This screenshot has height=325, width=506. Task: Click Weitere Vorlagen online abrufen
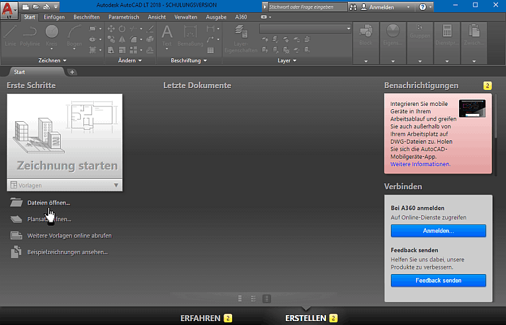[69, 236]
